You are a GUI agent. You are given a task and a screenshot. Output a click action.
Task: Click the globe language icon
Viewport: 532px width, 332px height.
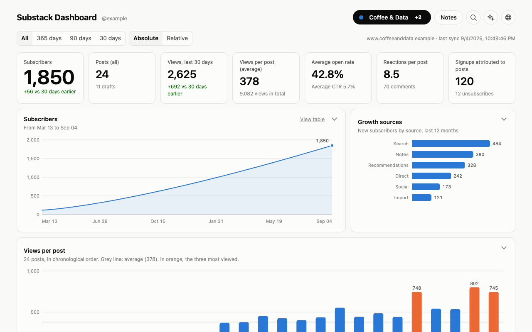[508, 17]
